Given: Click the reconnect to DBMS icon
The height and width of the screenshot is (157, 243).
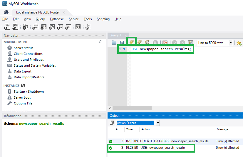Looking at the screenshot, I should pos(88,27).
